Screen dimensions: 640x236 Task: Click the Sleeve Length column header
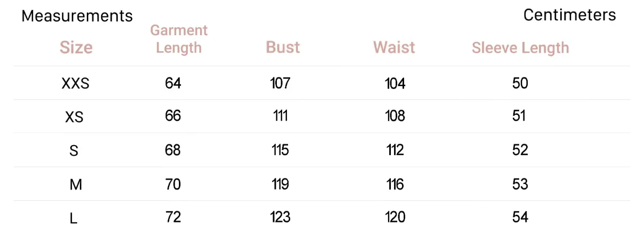520,48
